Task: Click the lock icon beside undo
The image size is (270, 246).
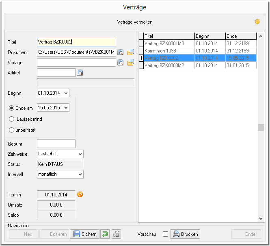Action: pos(116,234)
